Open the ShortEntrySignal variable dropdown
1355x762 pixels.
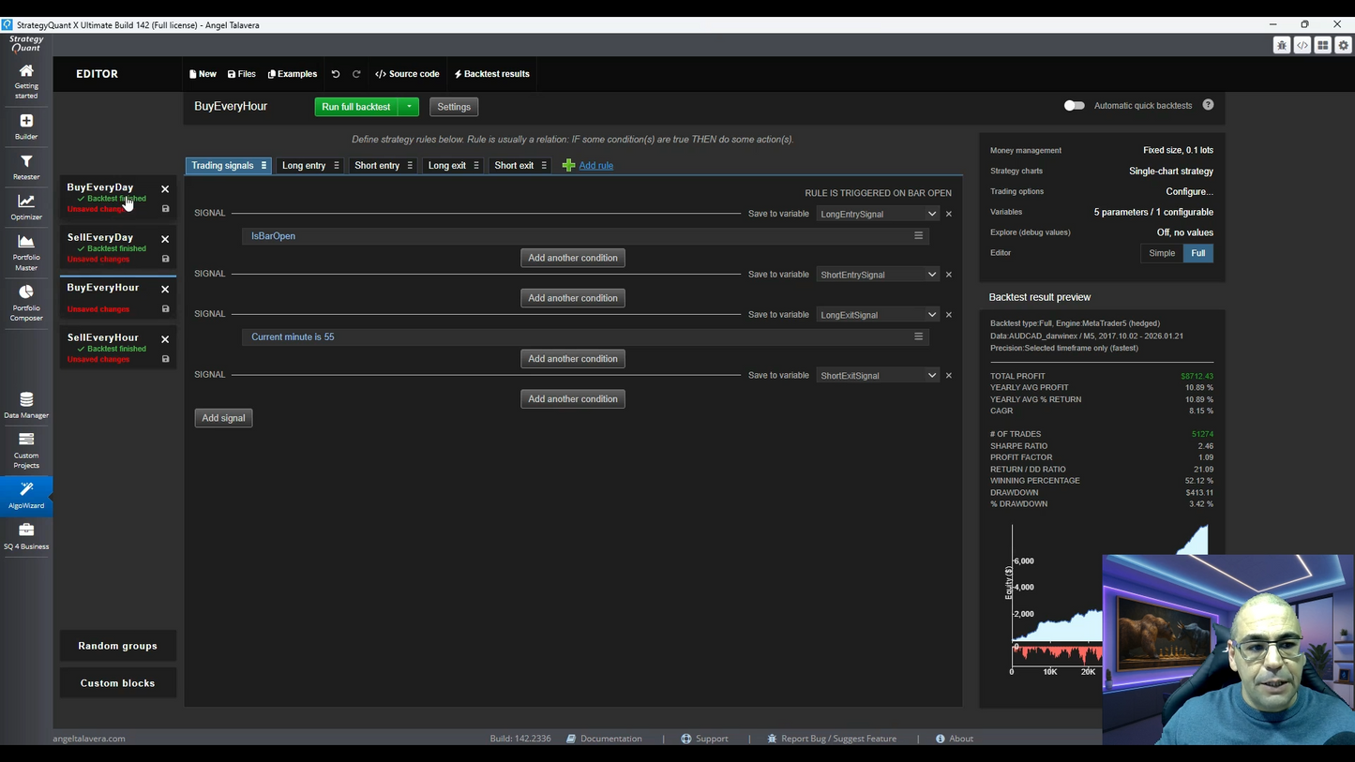pyautogui.click(x=878, y=275)
